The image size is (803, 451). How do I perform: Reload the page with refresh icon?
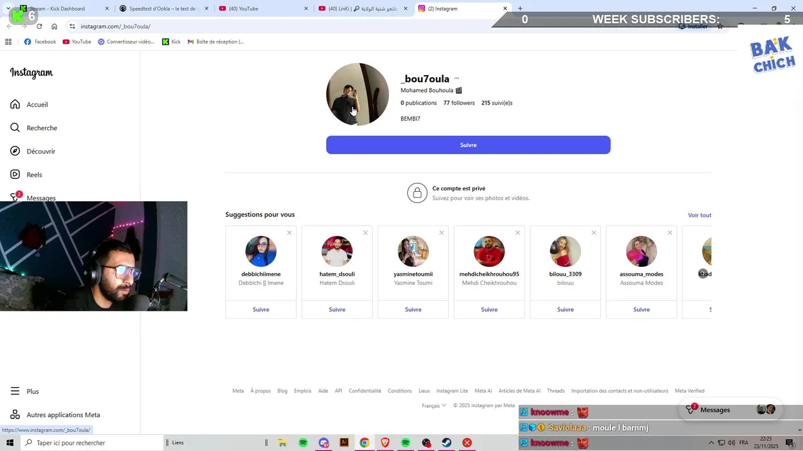40,26
